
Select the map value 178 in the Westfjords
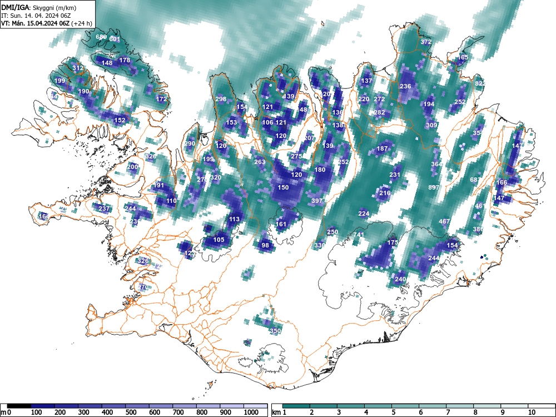[125, 60]
